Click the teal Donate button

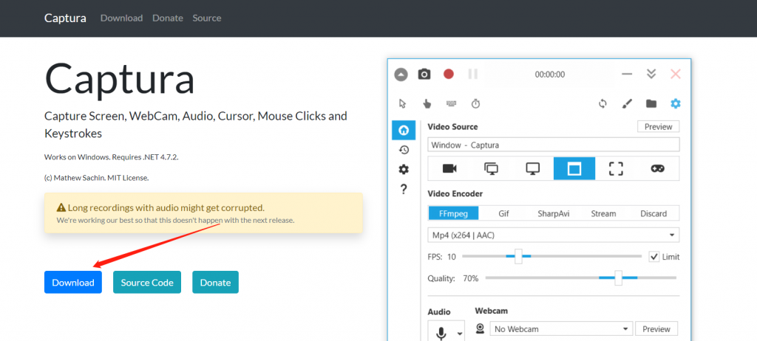coord(215,282)
